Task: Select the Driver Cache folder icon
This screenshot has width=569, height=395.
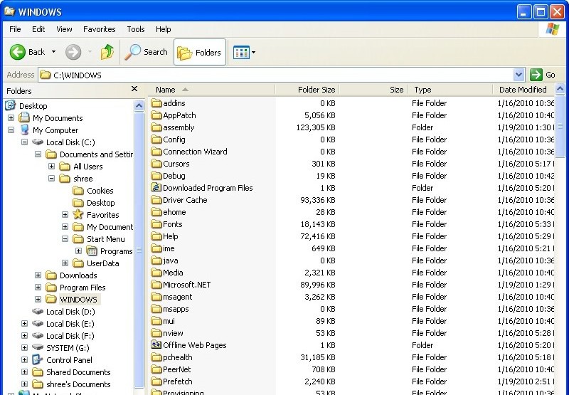Action: 156,200
